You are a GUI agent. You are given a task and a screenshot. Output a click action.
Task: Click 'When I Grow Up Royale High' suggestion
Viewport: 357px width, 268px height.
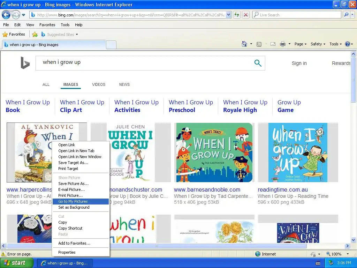[x=245, y=106]
